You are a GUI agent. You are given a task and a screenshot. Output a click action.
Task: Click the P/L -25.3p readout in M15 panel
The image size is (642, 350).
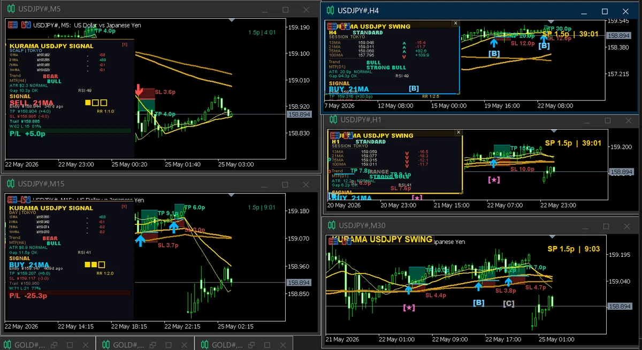click(x=28, y=295)
